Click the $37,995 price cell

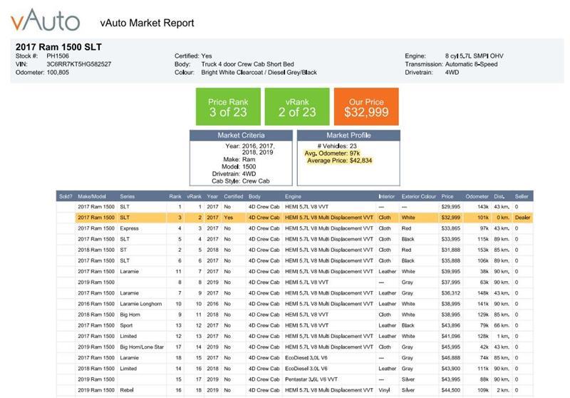[451, 282]
